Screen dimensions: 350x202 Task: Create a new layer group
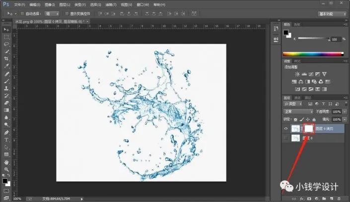pos(324,199)
